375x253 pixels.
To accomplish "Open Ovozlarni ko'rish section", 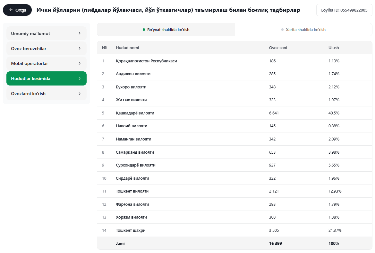I will coord(47,94).
